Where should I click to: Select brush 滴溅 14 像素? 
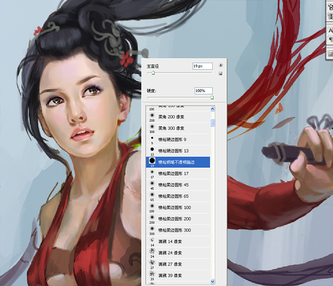pyautogui.click(x=178, y=242)
